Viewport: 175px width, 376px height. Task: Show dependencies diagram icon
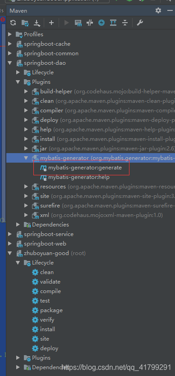[x=113, y=23]
